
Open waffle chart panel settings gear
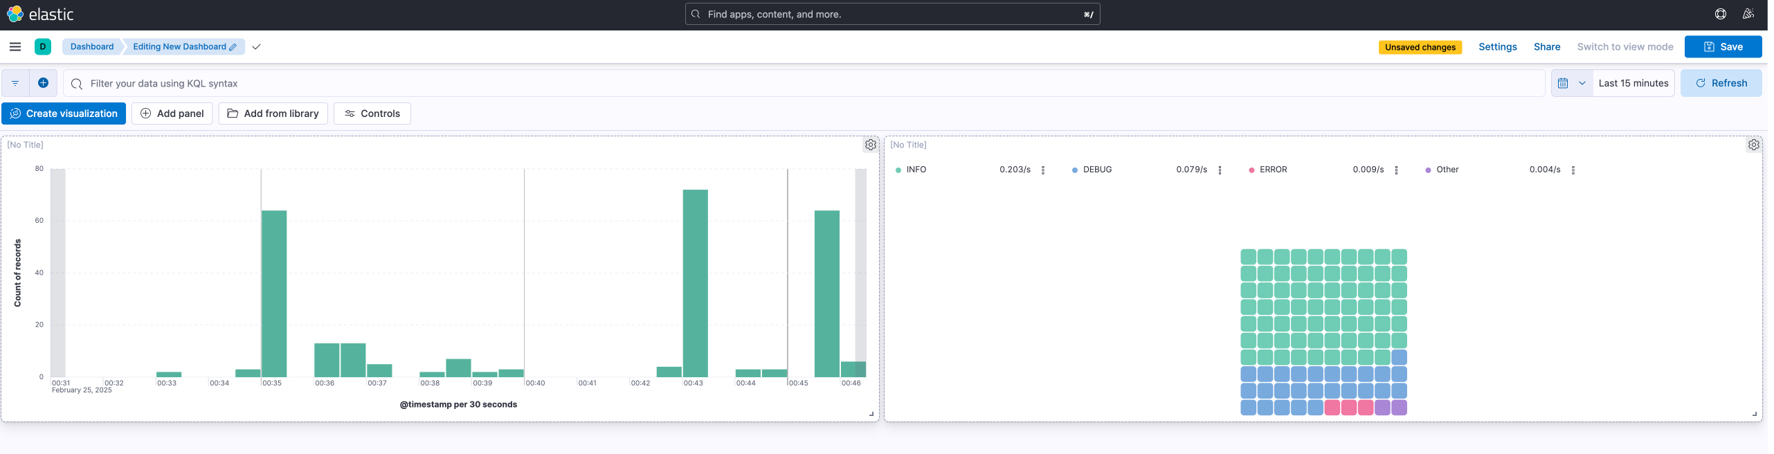1754,145
